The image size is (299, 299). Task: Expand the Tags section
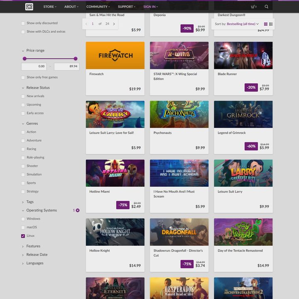tap(30, 202)
